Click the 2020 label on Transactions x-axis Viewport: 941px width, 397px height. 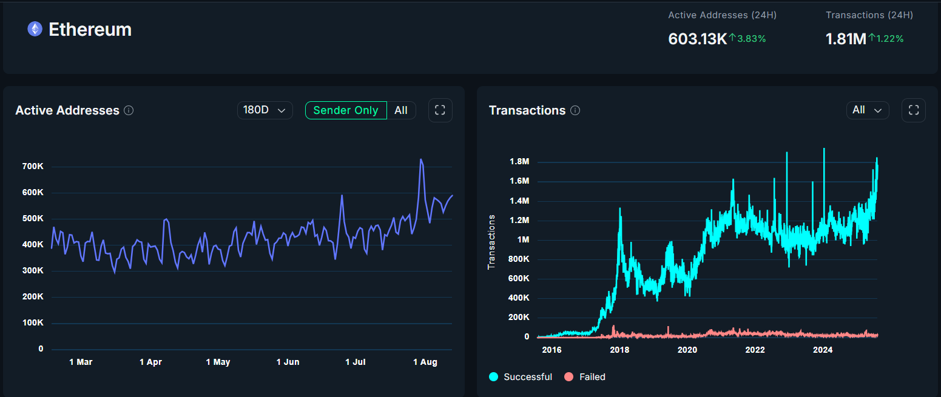687,350
